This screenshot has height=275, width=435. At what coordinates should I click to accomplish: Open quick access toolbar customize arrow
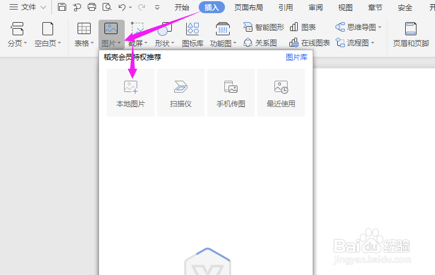[x=157, y=8]
